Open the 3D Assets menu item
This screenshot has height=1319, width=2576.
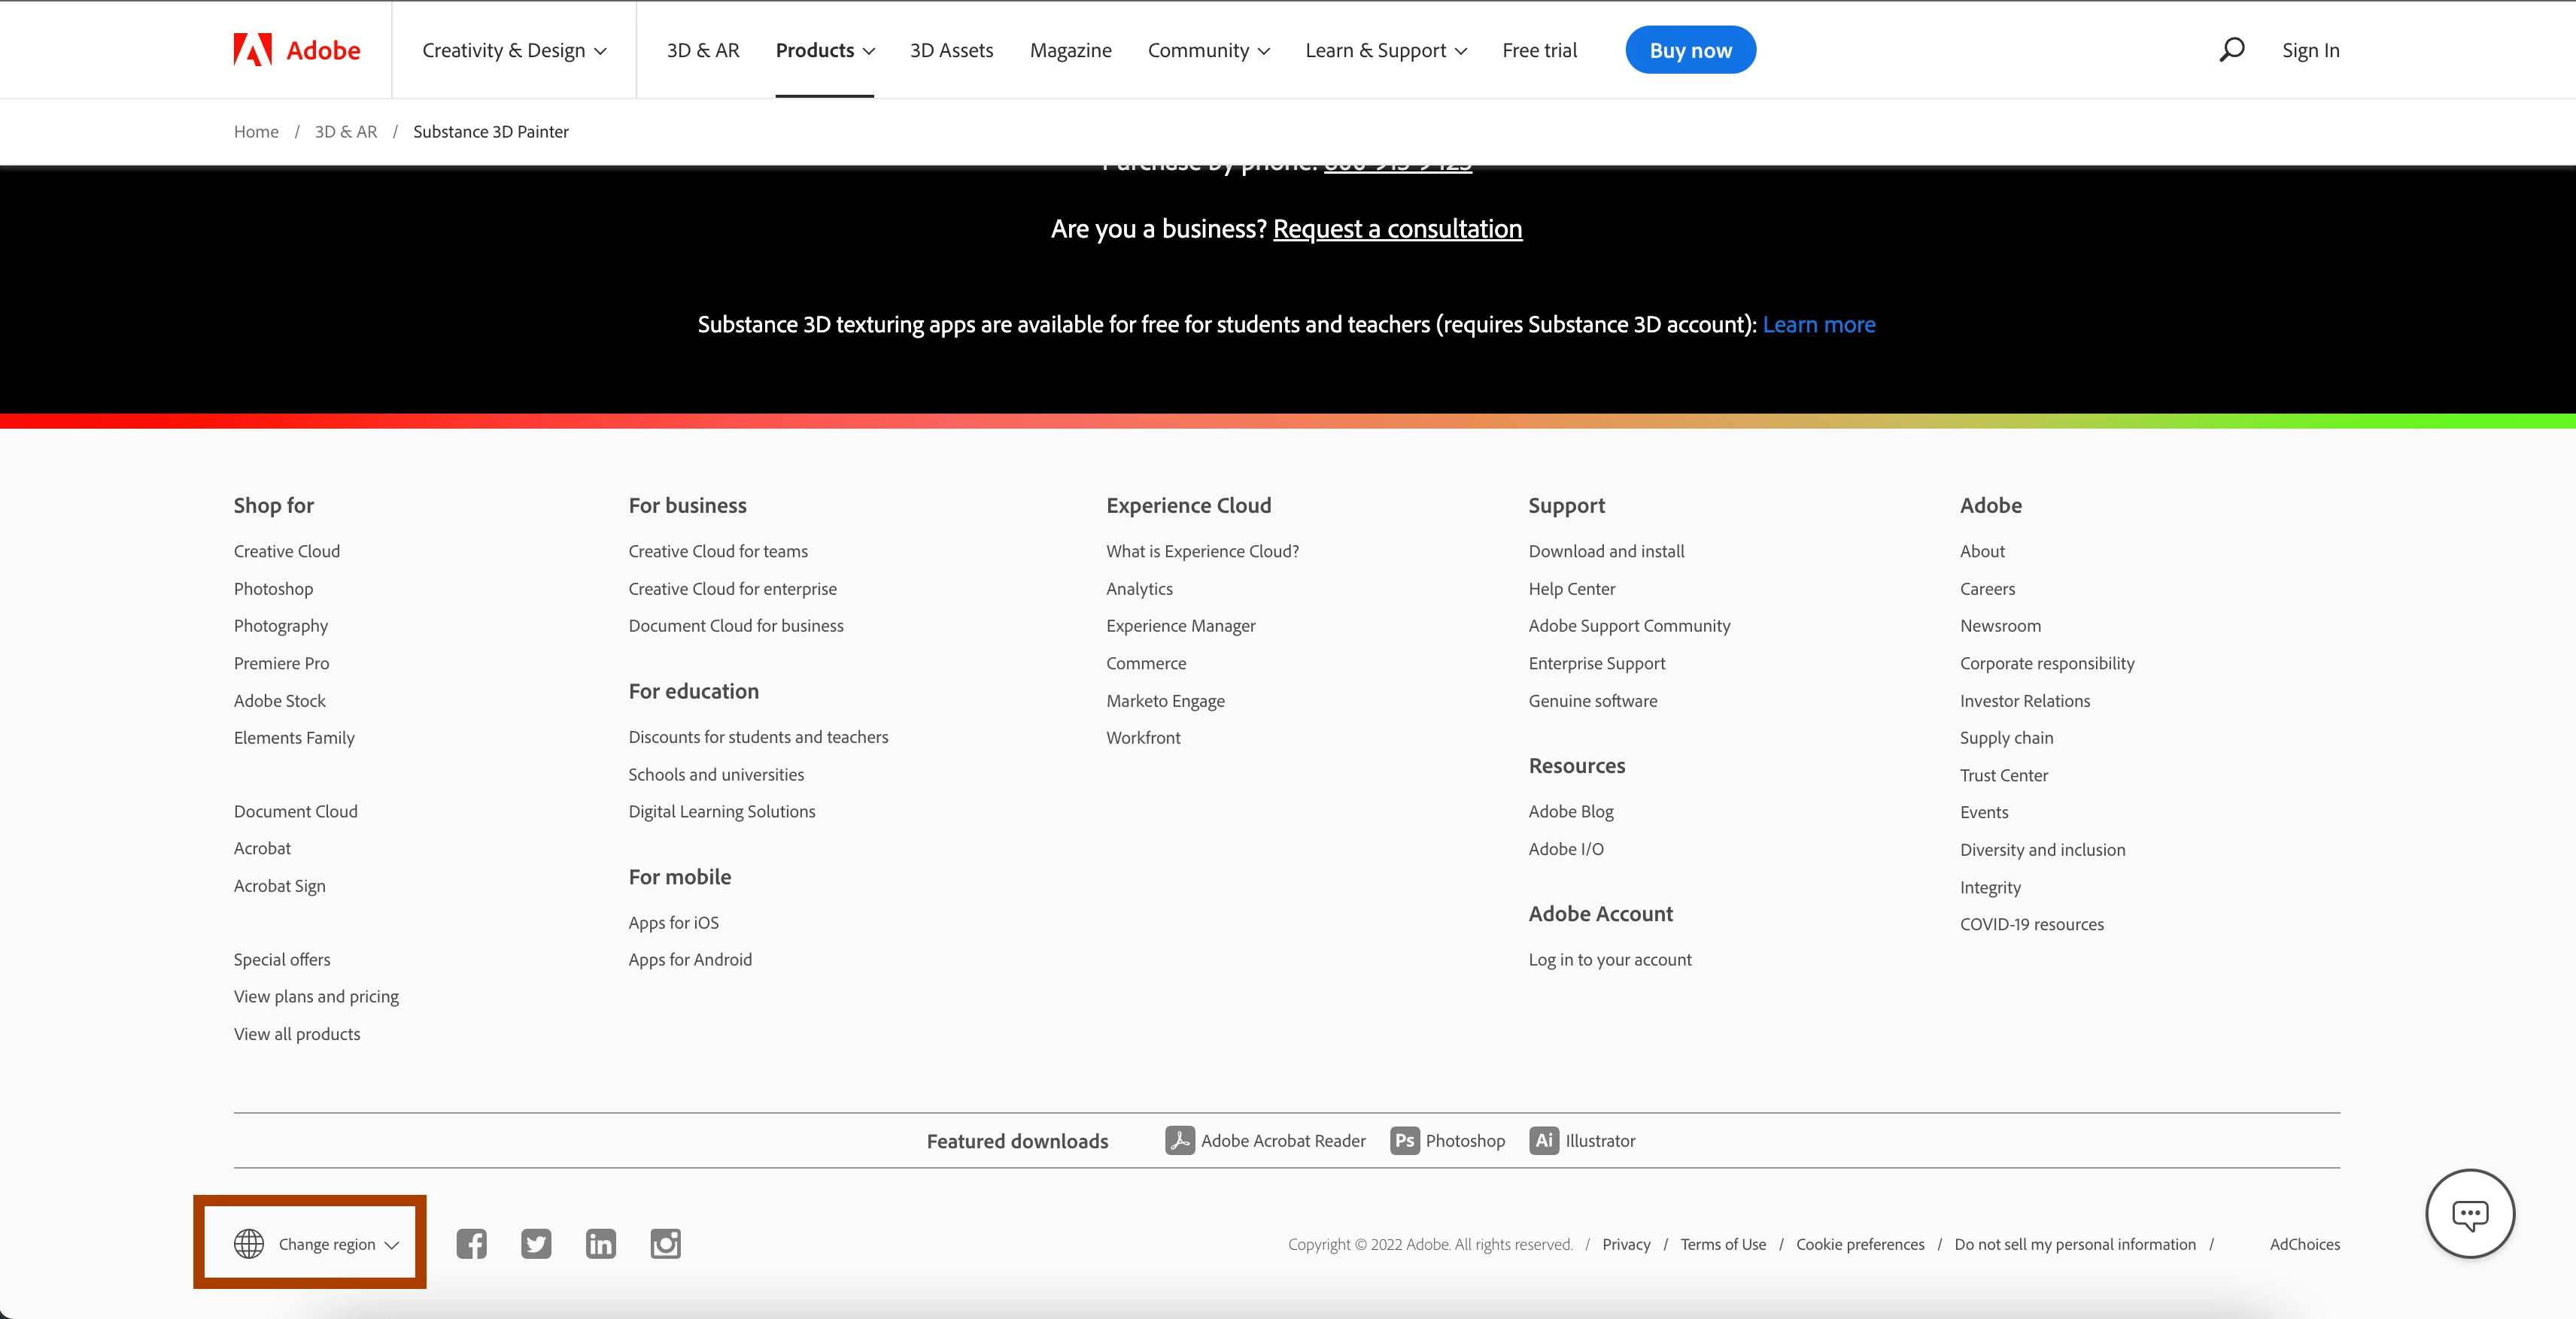951,50
